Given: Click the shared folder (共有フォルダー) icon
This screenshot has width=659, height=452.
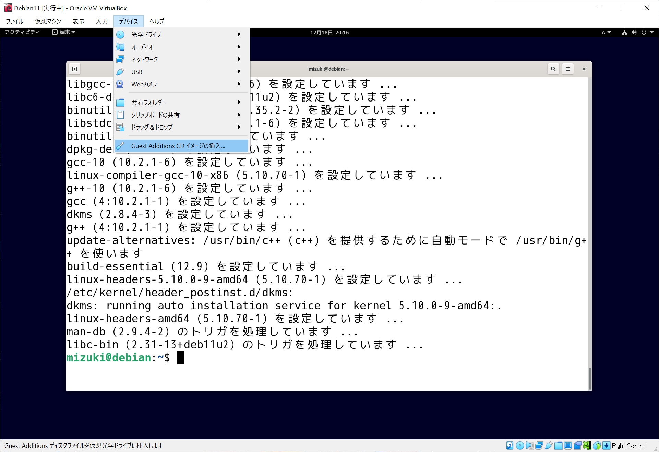Looking at the screenshot, I should [x=120, y=103].
